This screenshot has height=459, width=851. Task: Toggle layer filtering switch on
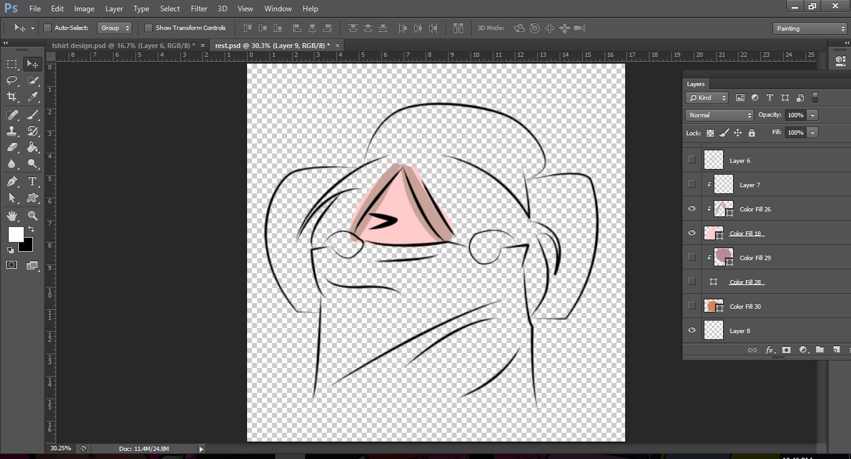815,98
